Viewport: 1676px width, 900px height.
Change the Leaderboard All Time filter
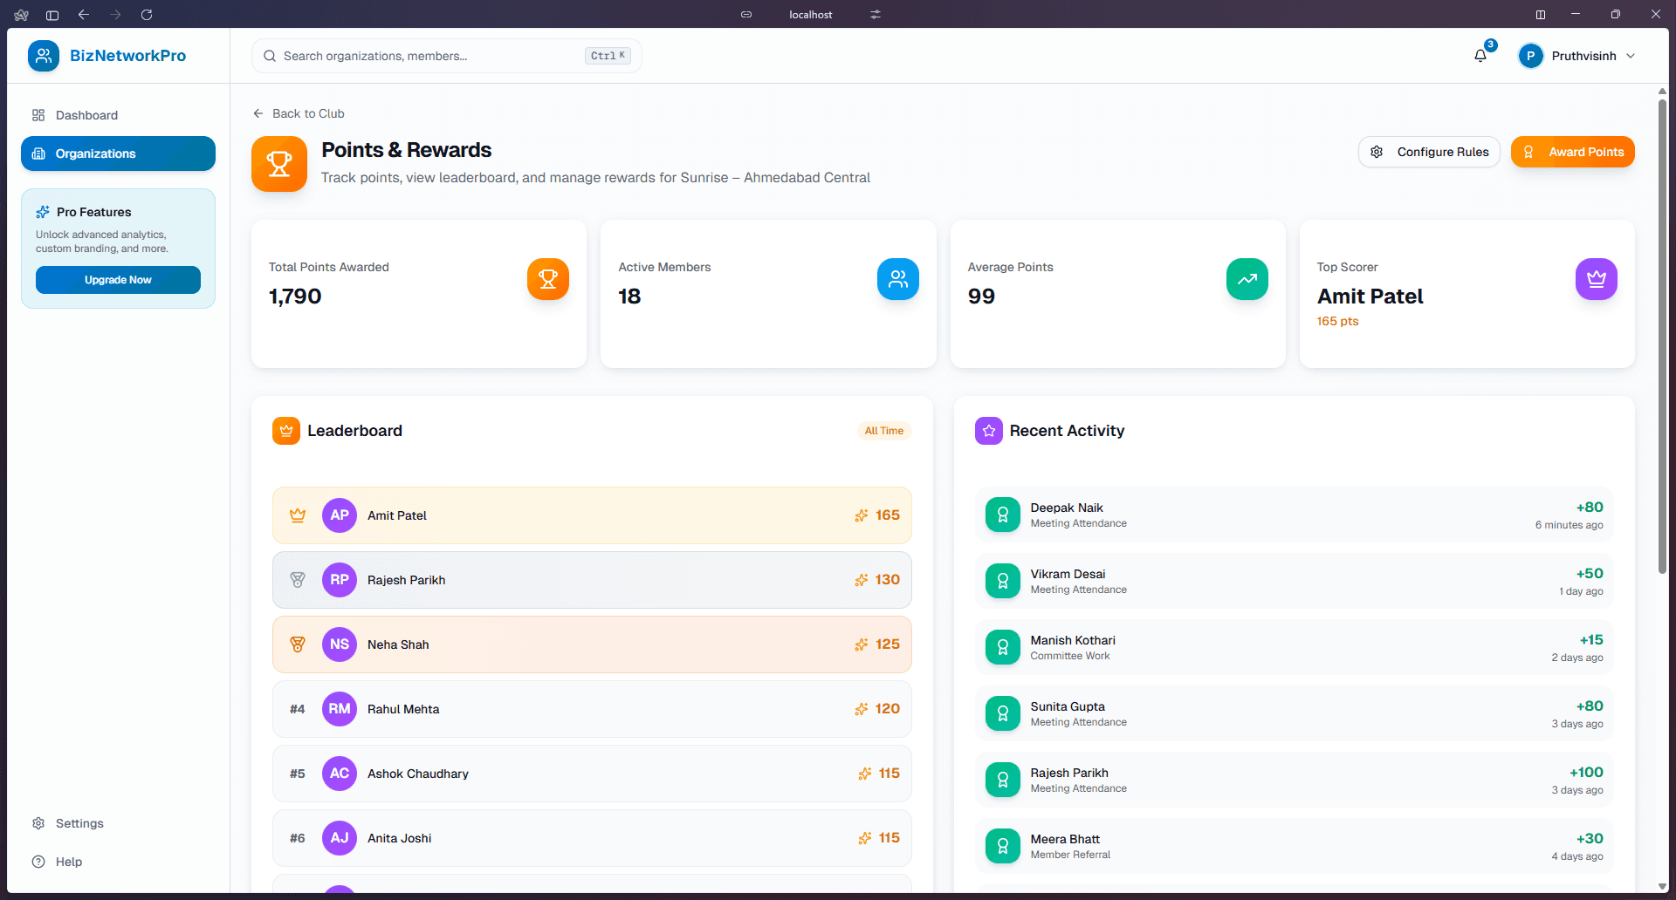(884, 430)
